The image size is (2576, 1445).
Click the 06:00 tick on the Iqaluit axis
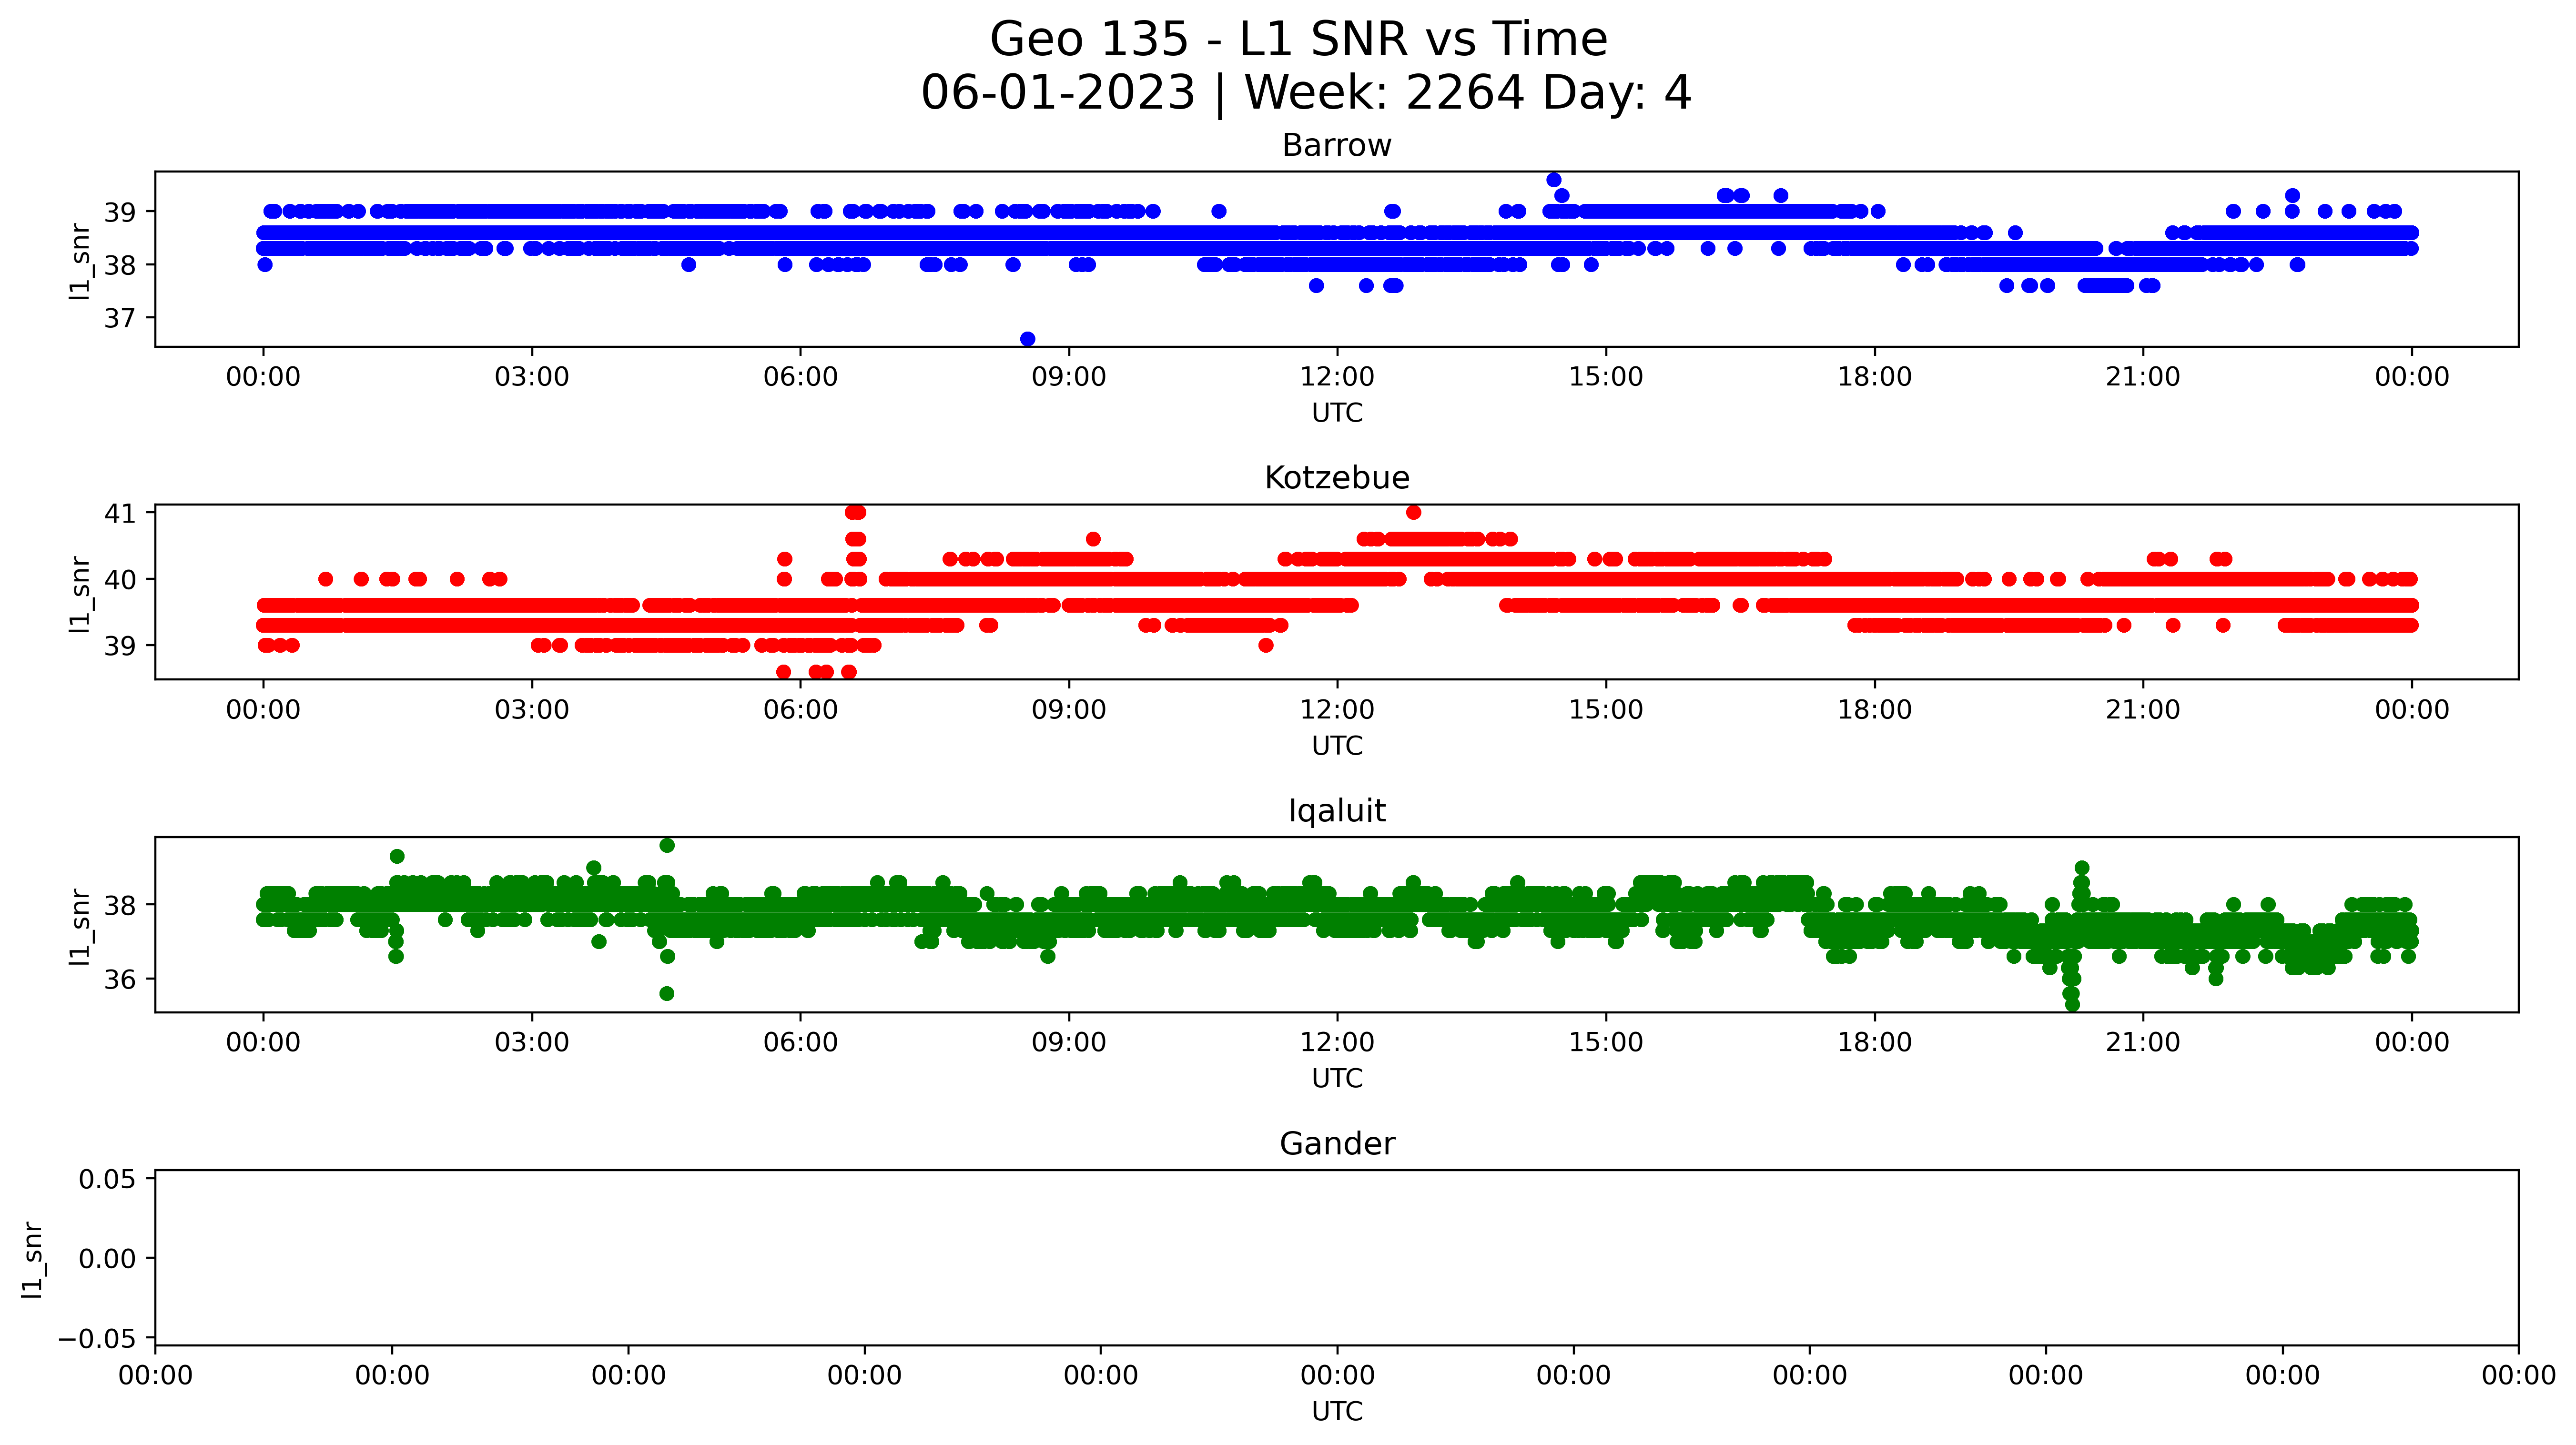800,1043
